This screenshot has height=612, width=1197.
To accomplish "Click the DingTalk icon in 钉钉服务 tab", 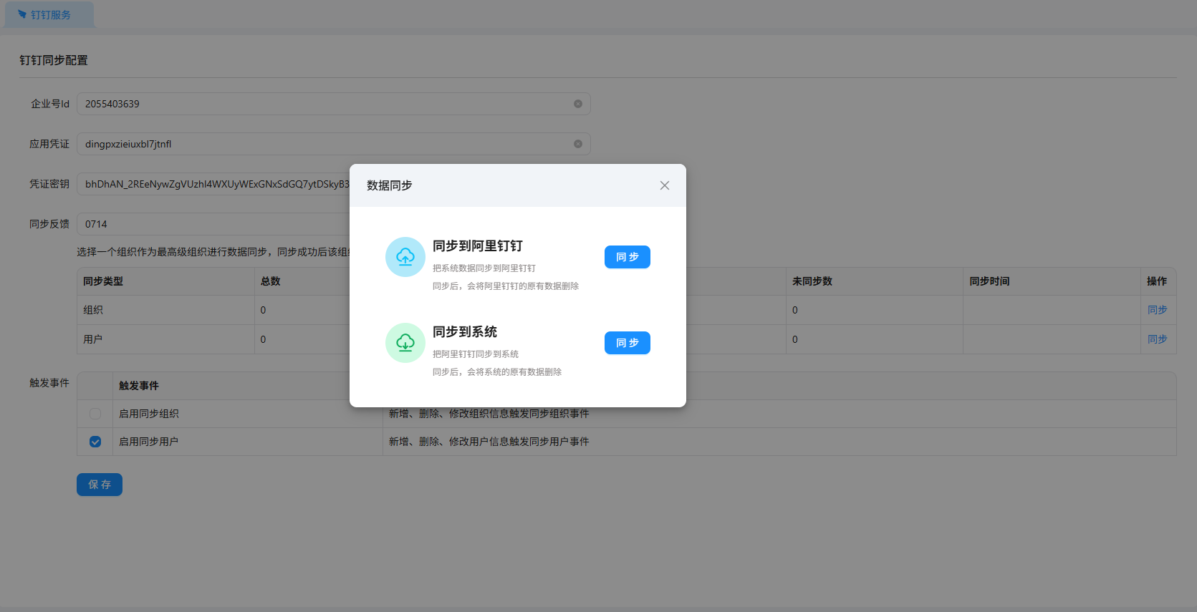I will click(22, 14).
